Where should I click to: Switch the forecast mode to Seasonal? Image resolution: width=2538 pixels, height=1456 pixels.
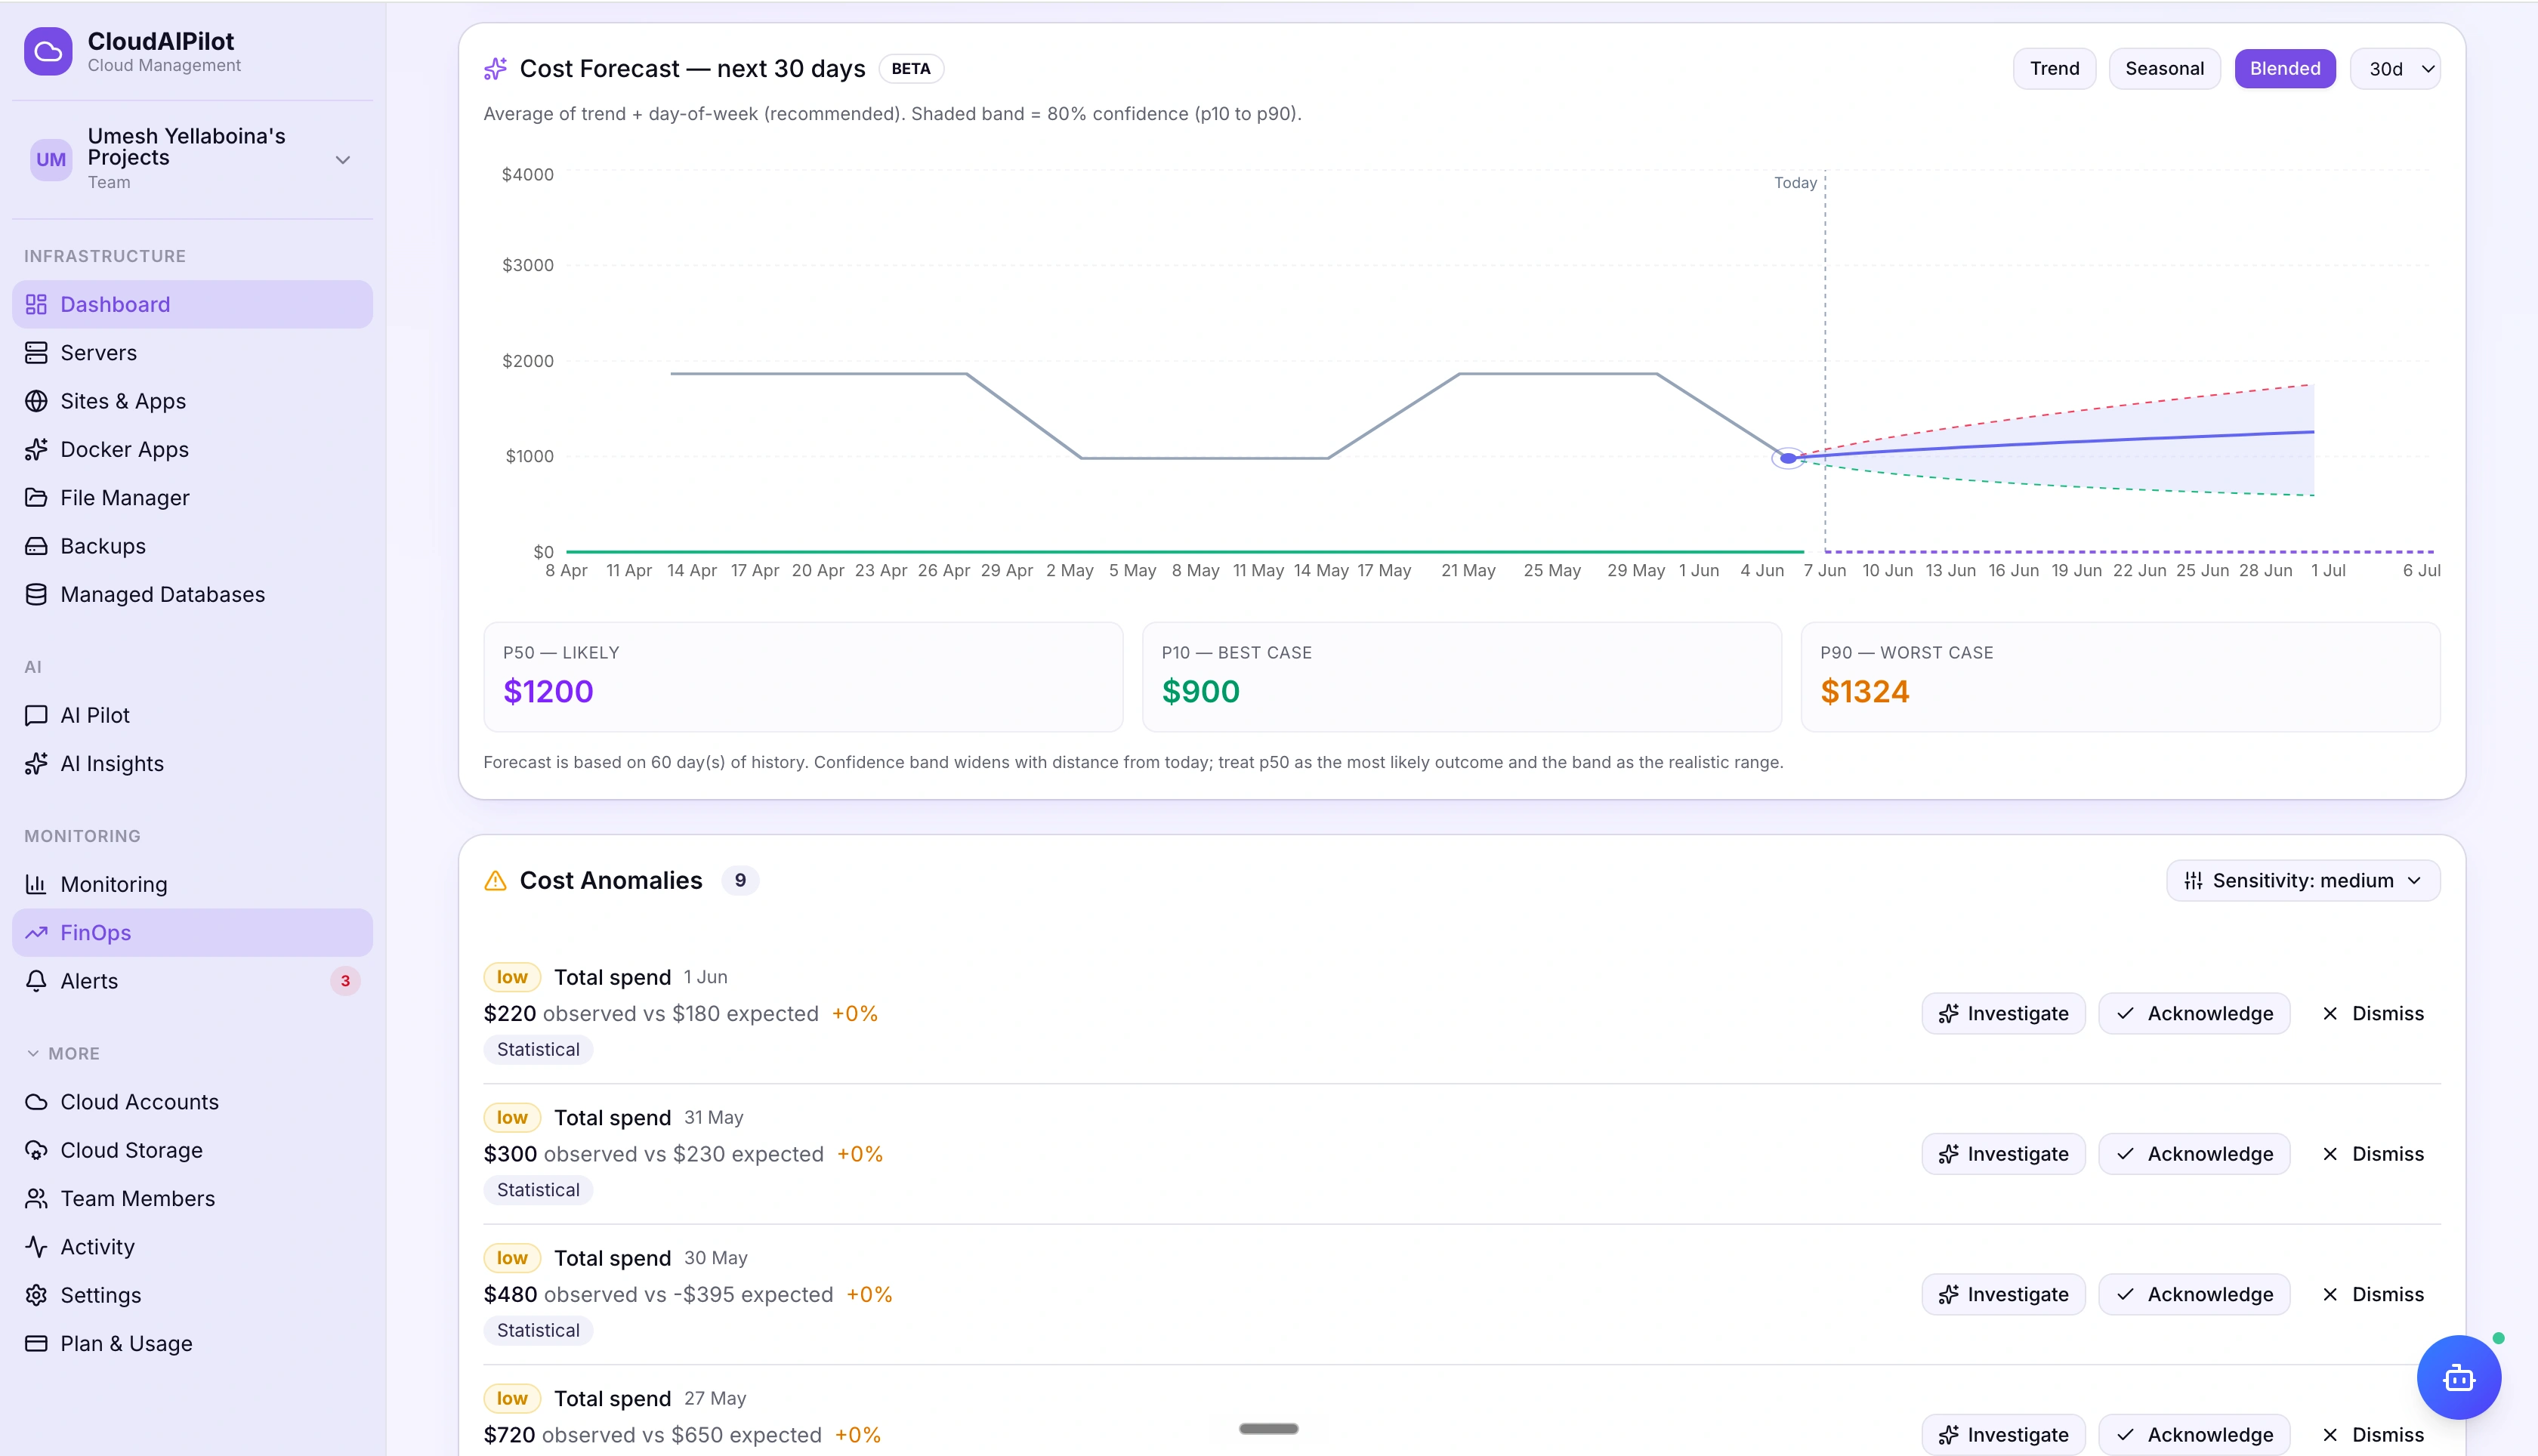2164,69
